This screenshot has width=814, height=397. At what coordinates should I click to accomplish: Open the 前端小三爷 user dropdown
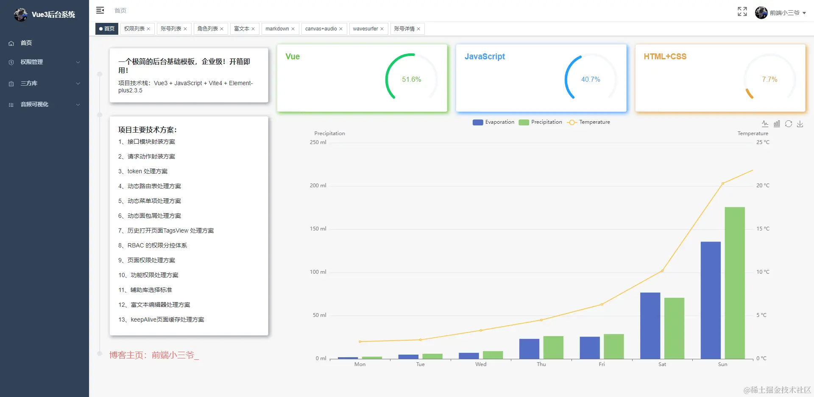(781, 13)
